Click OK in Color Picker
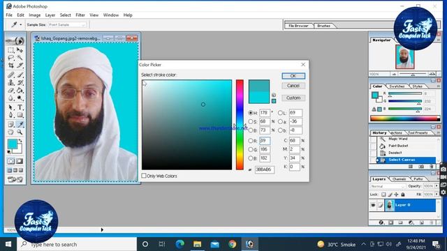Viewport: 447px width, 251px height. (x=293, y=76)
